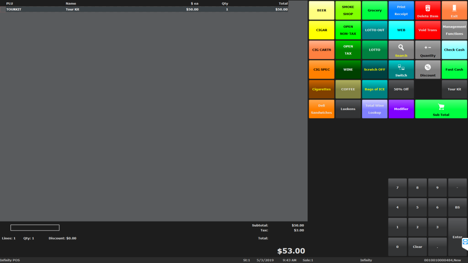The height and width of the screenshot is (263, 468).
Task: Select the Void Trans function
Action: tap(428, 30)
